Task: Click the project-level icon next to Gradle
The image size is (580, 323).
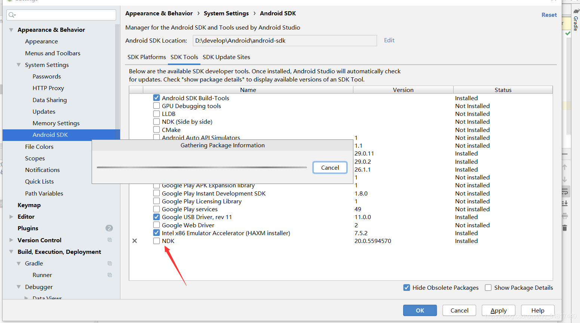Action: (110, 263)
